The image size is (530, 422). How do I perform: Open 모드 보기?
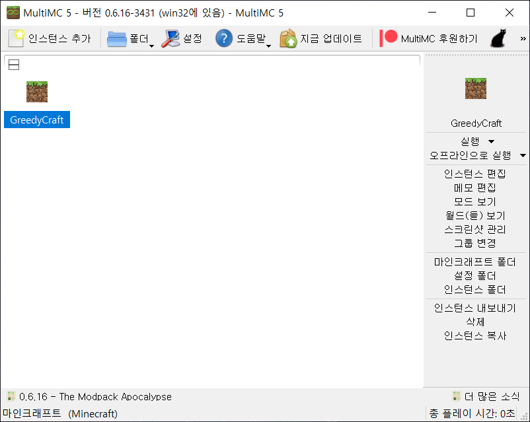coord(475,201)
